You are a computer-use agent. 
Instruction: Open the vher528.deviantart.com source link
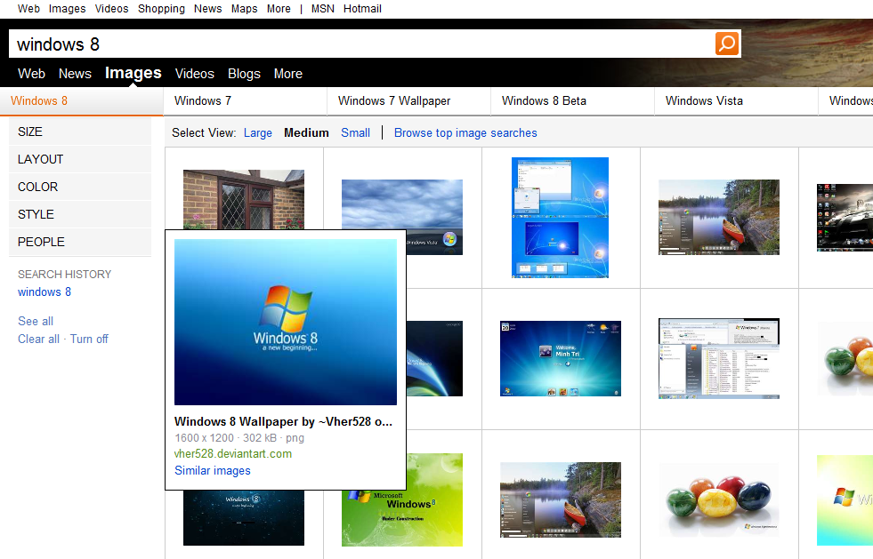coord(233,454)
